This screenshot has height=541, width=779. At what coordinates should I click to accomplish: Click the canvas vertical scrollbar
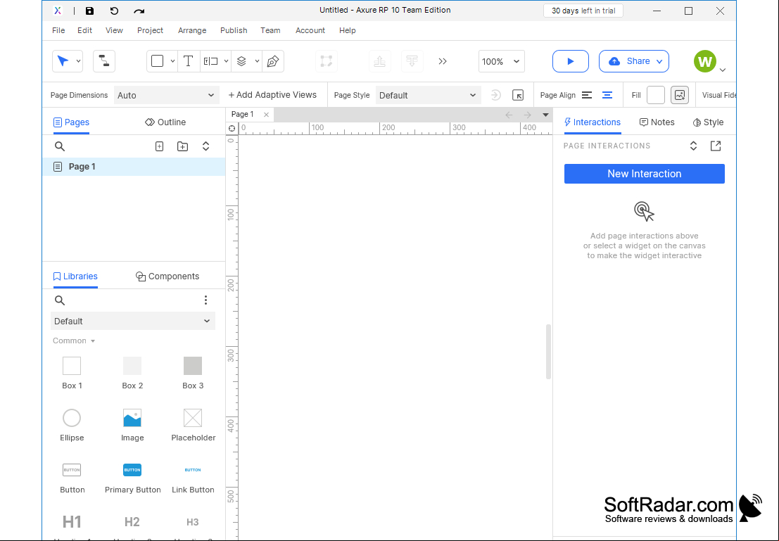[548, 352]
